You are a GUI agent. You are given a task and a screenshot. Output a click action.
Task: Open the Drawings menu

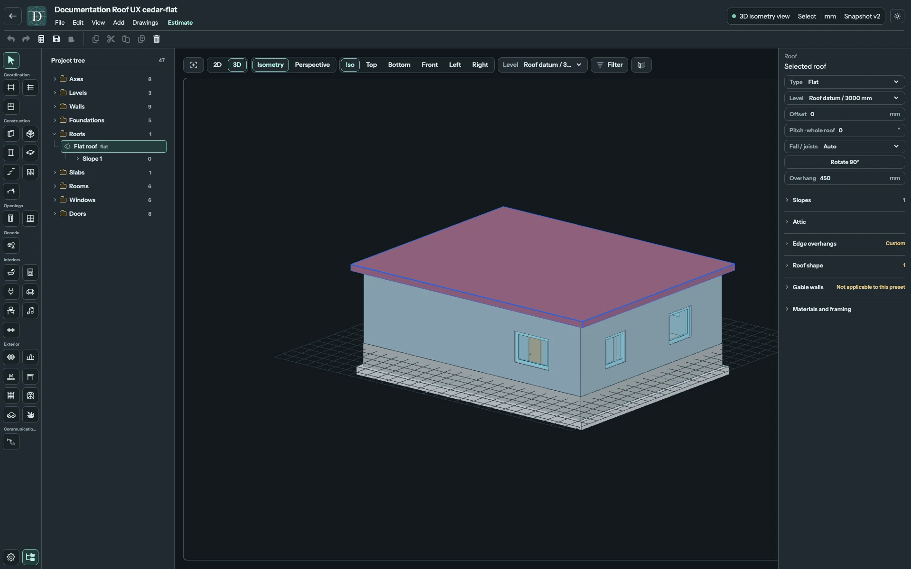pyautogui.click(x=145, y=23)
